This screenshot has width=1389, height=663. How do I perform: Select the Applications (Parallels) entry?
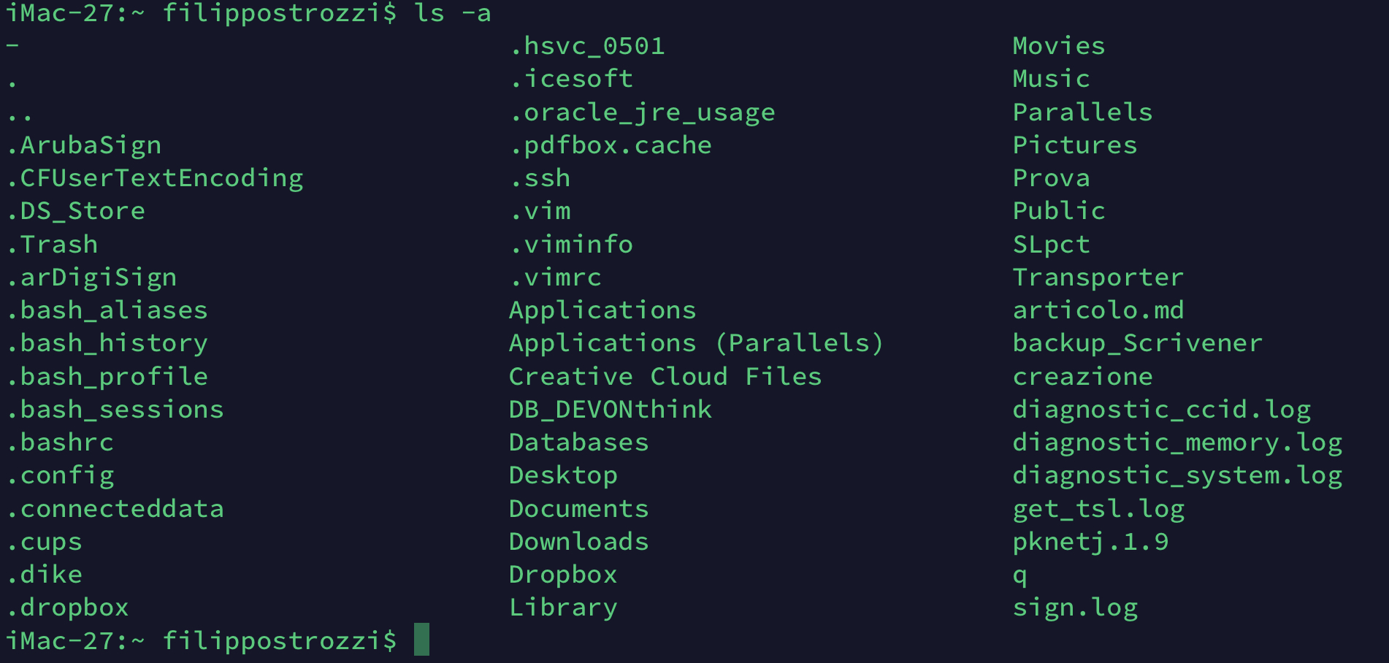click(696, 343)
